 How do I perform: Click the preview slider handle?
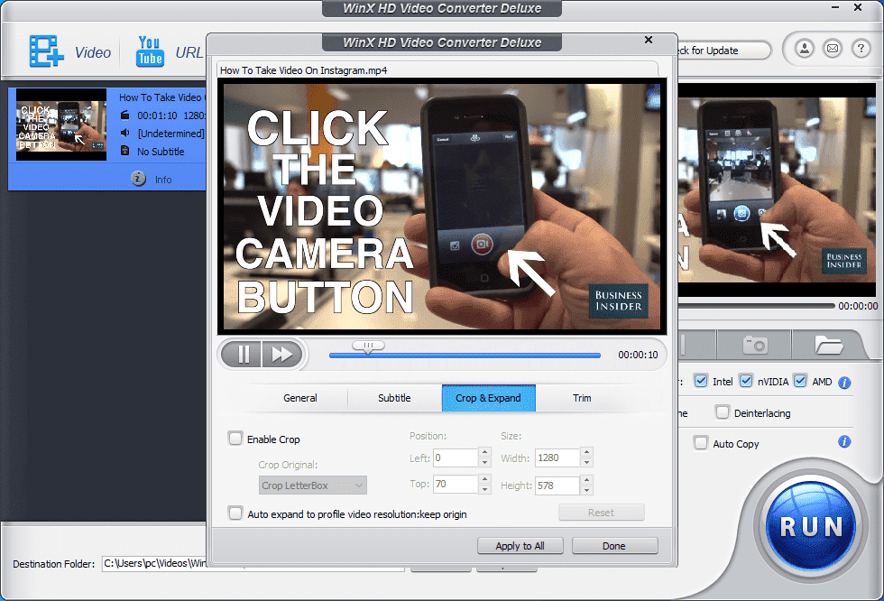[x=368, y=347]
